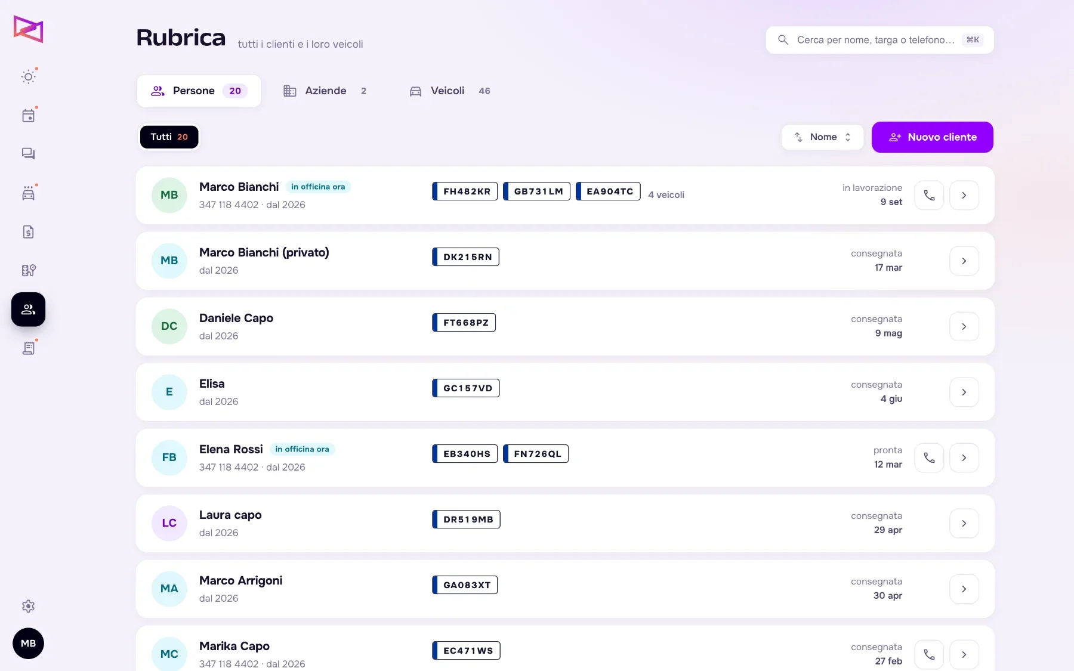The height and width of the screenshot is (671, 1074).
Task: Open the dashboard sun icon in sidebar
Action: pyautogui.click(x=28, y=76)
